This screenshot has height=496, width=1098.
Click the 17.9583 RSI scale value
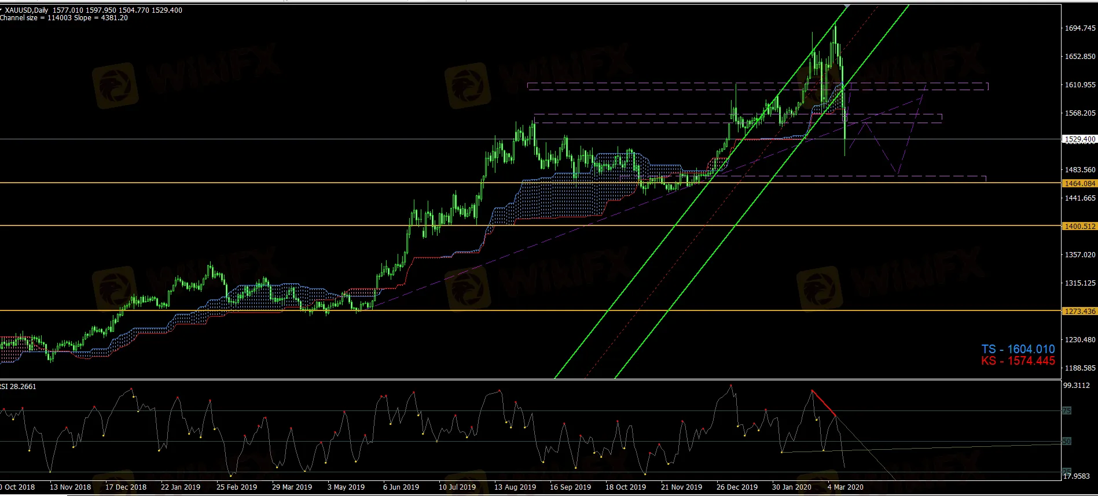tap(1077, 476)
